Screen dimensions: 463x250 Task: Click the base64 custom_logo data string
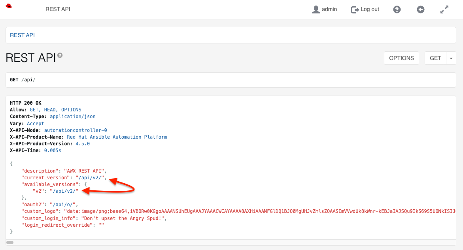point(260,211)
